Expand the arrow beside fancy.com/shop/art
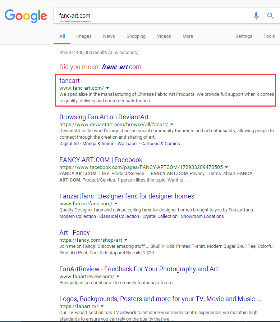 126,240
